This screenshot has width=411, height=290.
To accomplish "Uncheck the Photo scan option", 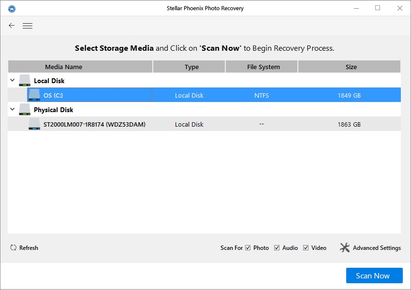I will 248,247.
